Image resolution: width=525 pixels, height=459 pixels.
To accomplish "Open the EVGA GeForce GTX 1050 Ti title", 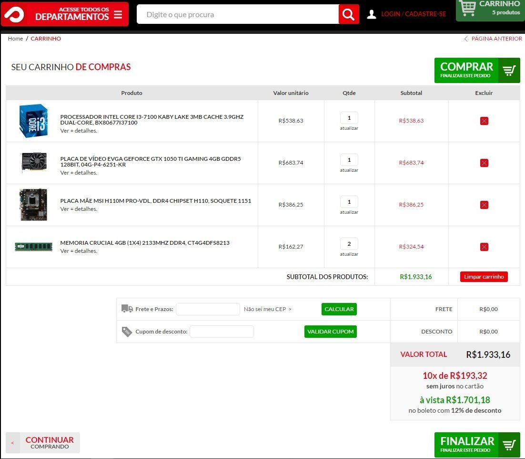I will pyautogui.click(x=151, y=162).
